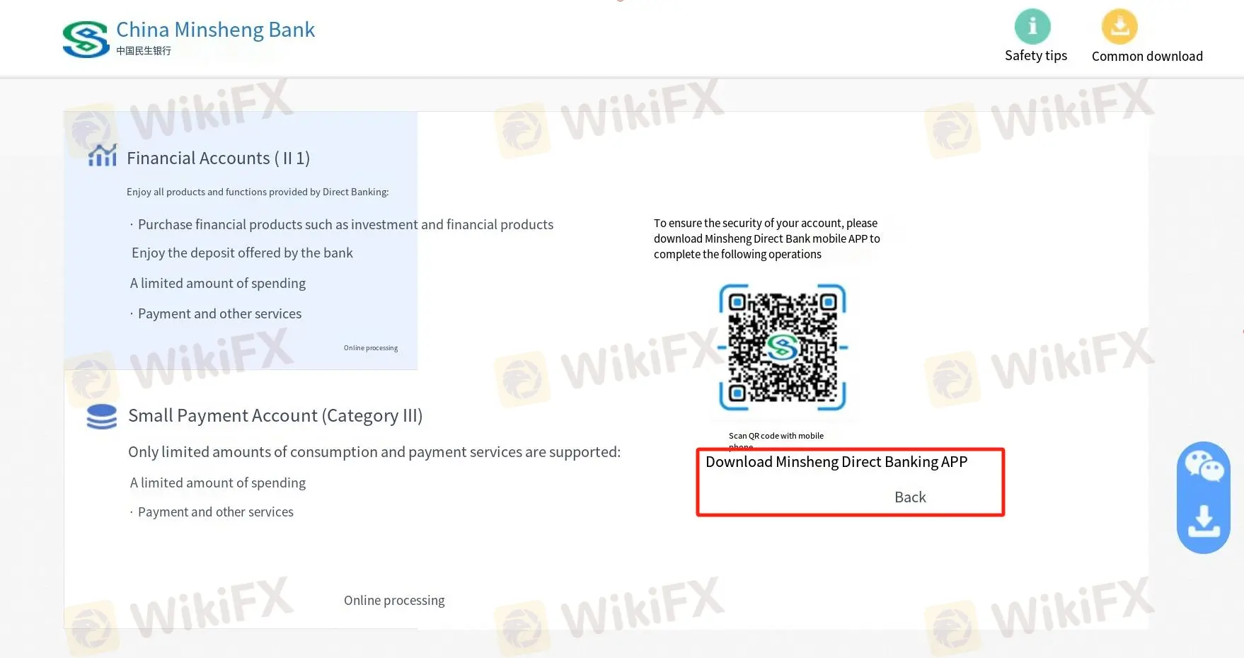
Task: Click the Scan QR code with mobile caption
Action: [x=776, y=436]
